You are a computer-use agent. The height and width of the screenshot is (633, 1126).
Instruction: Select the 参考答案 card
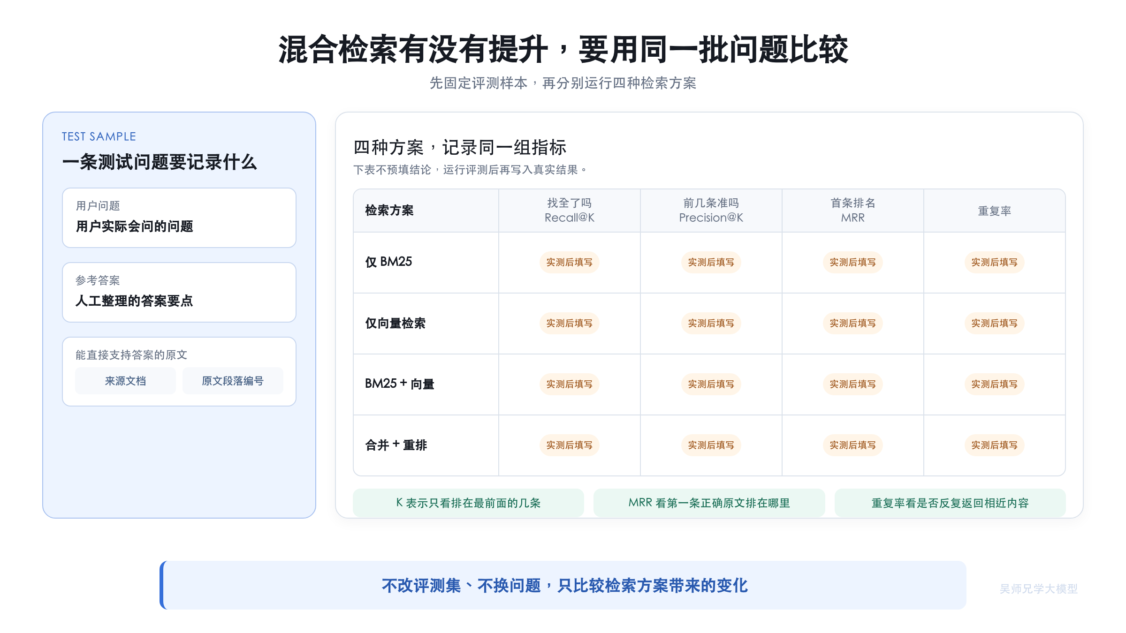point(179,292)
